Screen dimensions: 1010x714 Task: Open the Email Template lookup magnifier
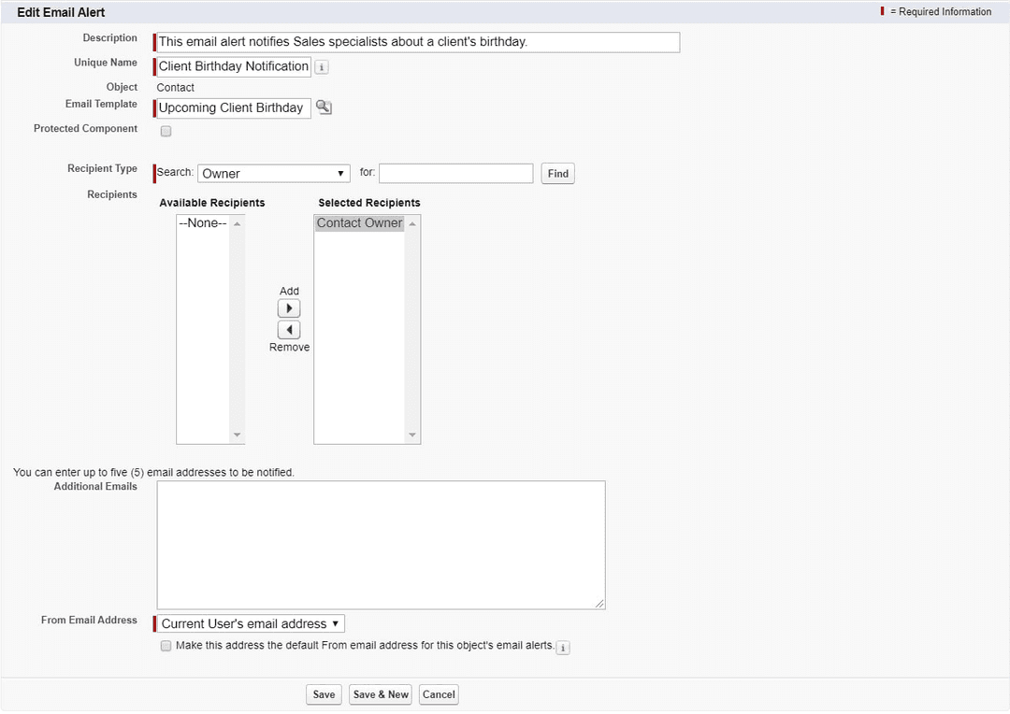click(324, 107)
